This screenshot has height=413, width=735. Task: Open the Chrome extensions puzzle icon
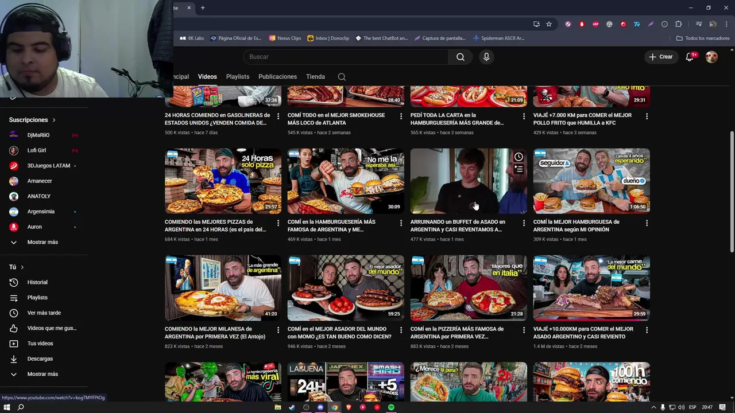(679, 24)
